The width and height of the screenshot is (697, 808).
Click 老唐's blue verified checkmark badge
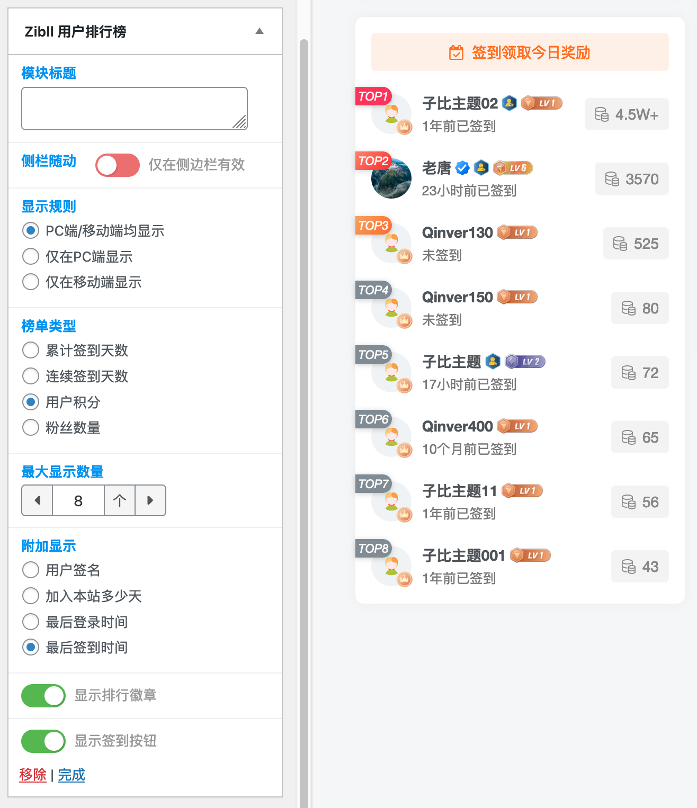[462, 167]
